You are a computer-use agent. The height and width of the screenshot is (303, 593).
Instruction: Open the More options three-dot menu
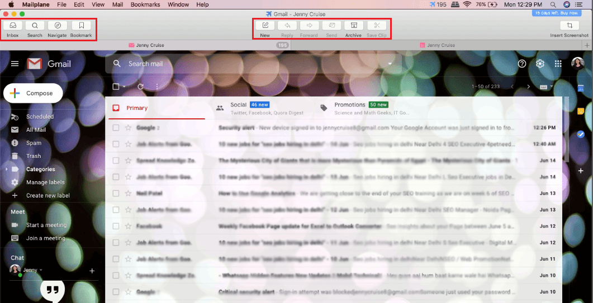tap(157, 86)
